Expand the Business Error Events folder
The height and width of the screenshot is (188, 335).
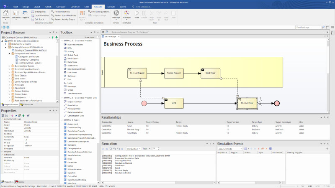(10, 66)
